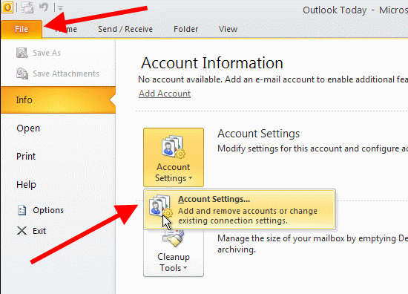This screenshot has height=294, width=408.
Task: Click the Exit X icon
Action: 22,231
